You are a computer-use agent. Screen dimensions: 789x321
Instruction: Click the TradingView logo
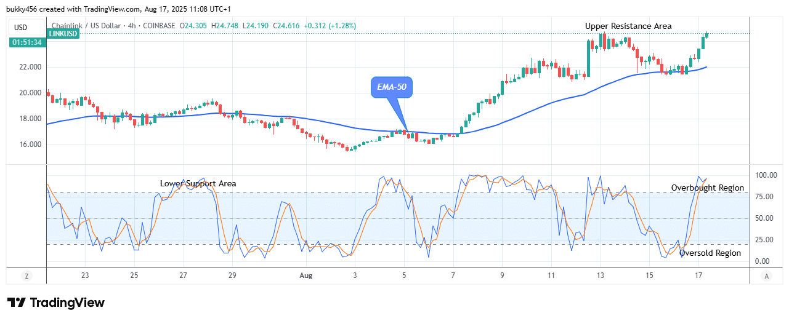[55, 303]
